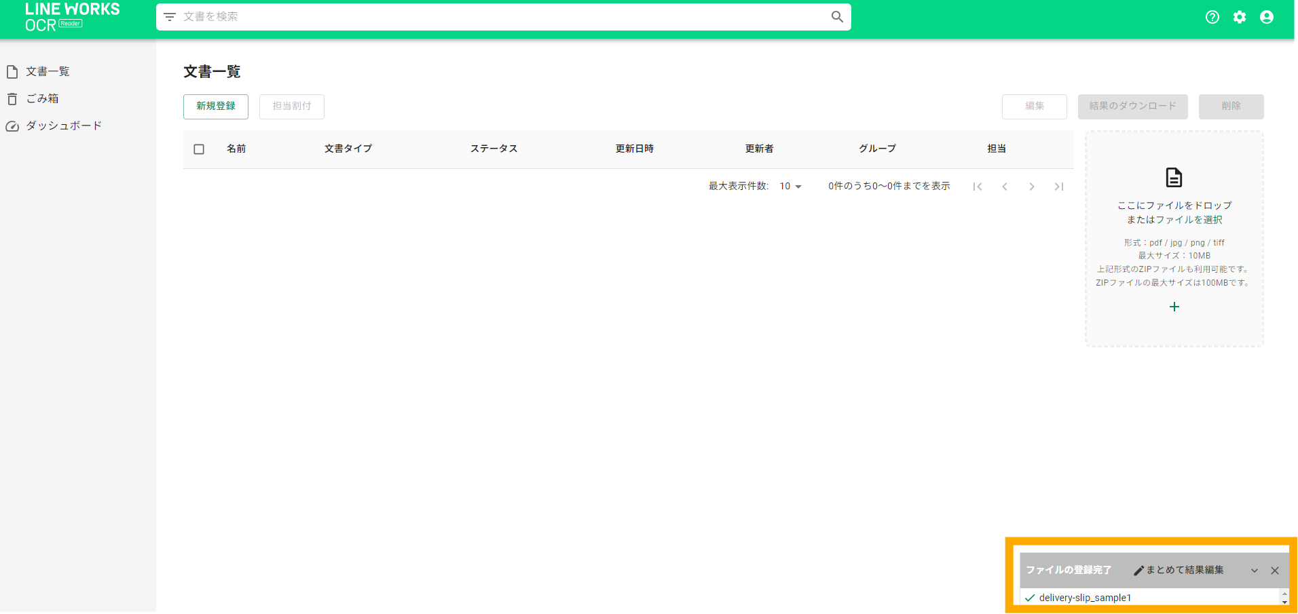The width and height of the screenshot is (1298, 614).
Task: Open the search filter options icon
Action: click(170, 17)
